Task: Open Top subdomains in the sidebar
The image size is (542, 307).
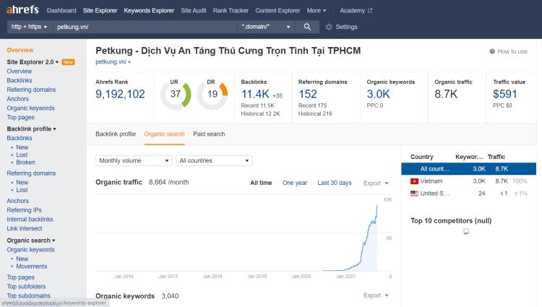Action: click(x=28, y=295)
